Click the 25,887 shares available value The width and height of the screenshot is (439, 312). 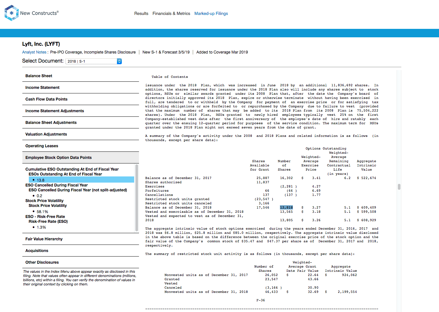point(263,178)
